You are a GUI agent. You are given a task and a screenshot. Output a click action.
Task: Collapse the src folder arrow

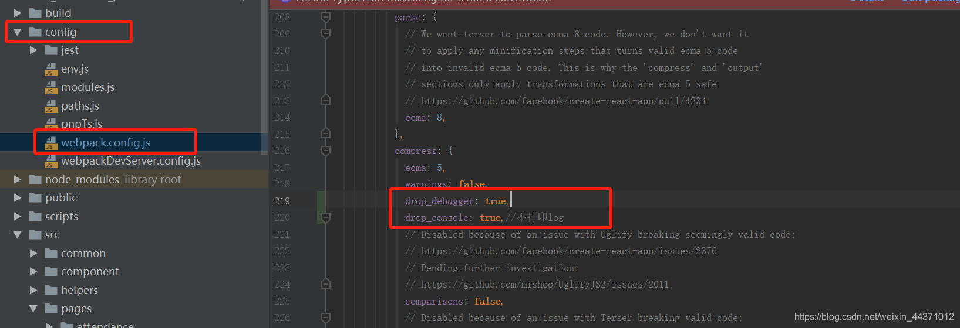click(x=18, y=235)
